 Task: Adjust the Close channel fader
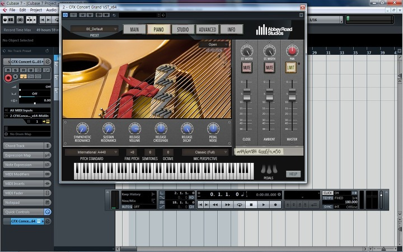(247, 95)
